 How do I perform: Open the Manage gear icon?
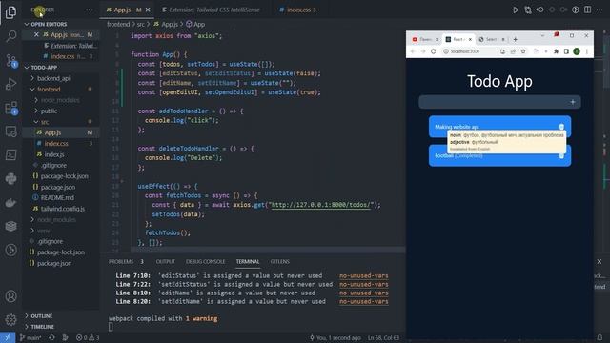[x=10, y=320]
